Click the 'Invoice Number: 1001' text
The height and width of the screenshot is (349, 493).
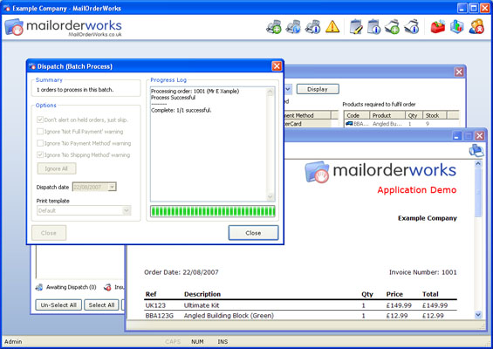click(x=423, y=272)
